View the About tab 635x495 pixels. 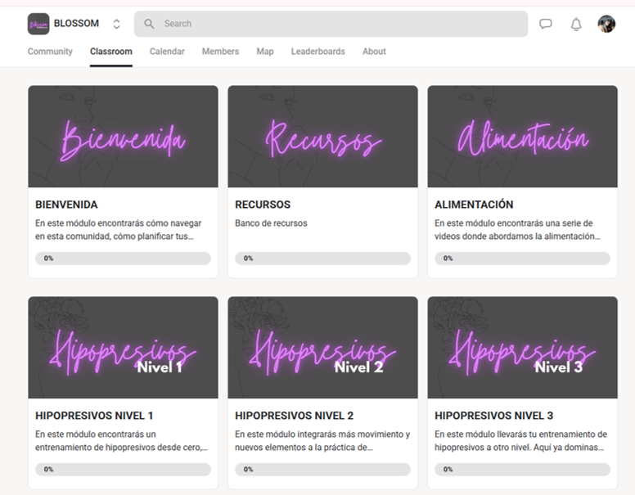[x=374, y=52]
